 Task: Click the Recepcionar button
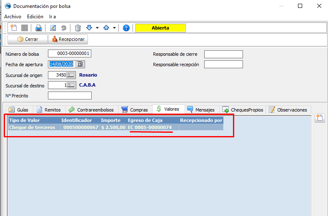tap(68, 39)
